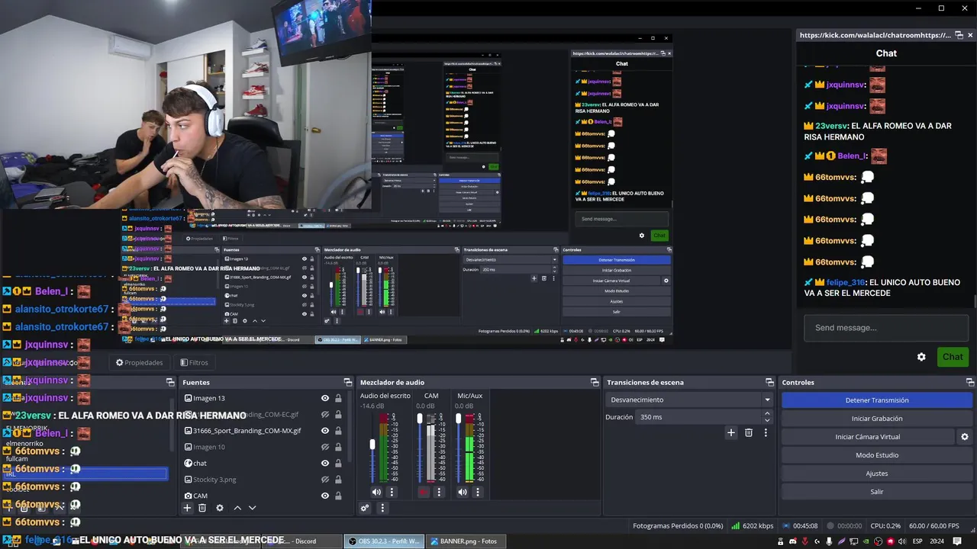Delete the scene transition with trash icon
977x549 pixels.
[749, 432]
